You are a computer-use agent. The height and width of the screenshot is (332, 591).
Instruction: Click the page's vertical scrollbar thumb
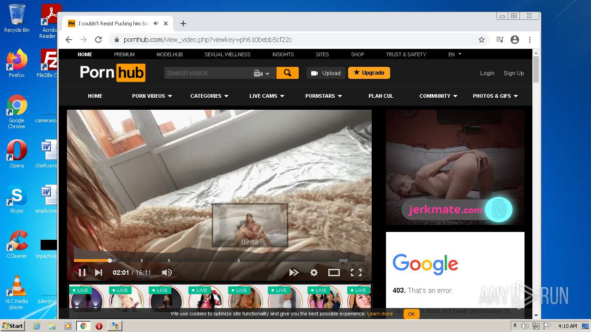click(x=536, y=69)
